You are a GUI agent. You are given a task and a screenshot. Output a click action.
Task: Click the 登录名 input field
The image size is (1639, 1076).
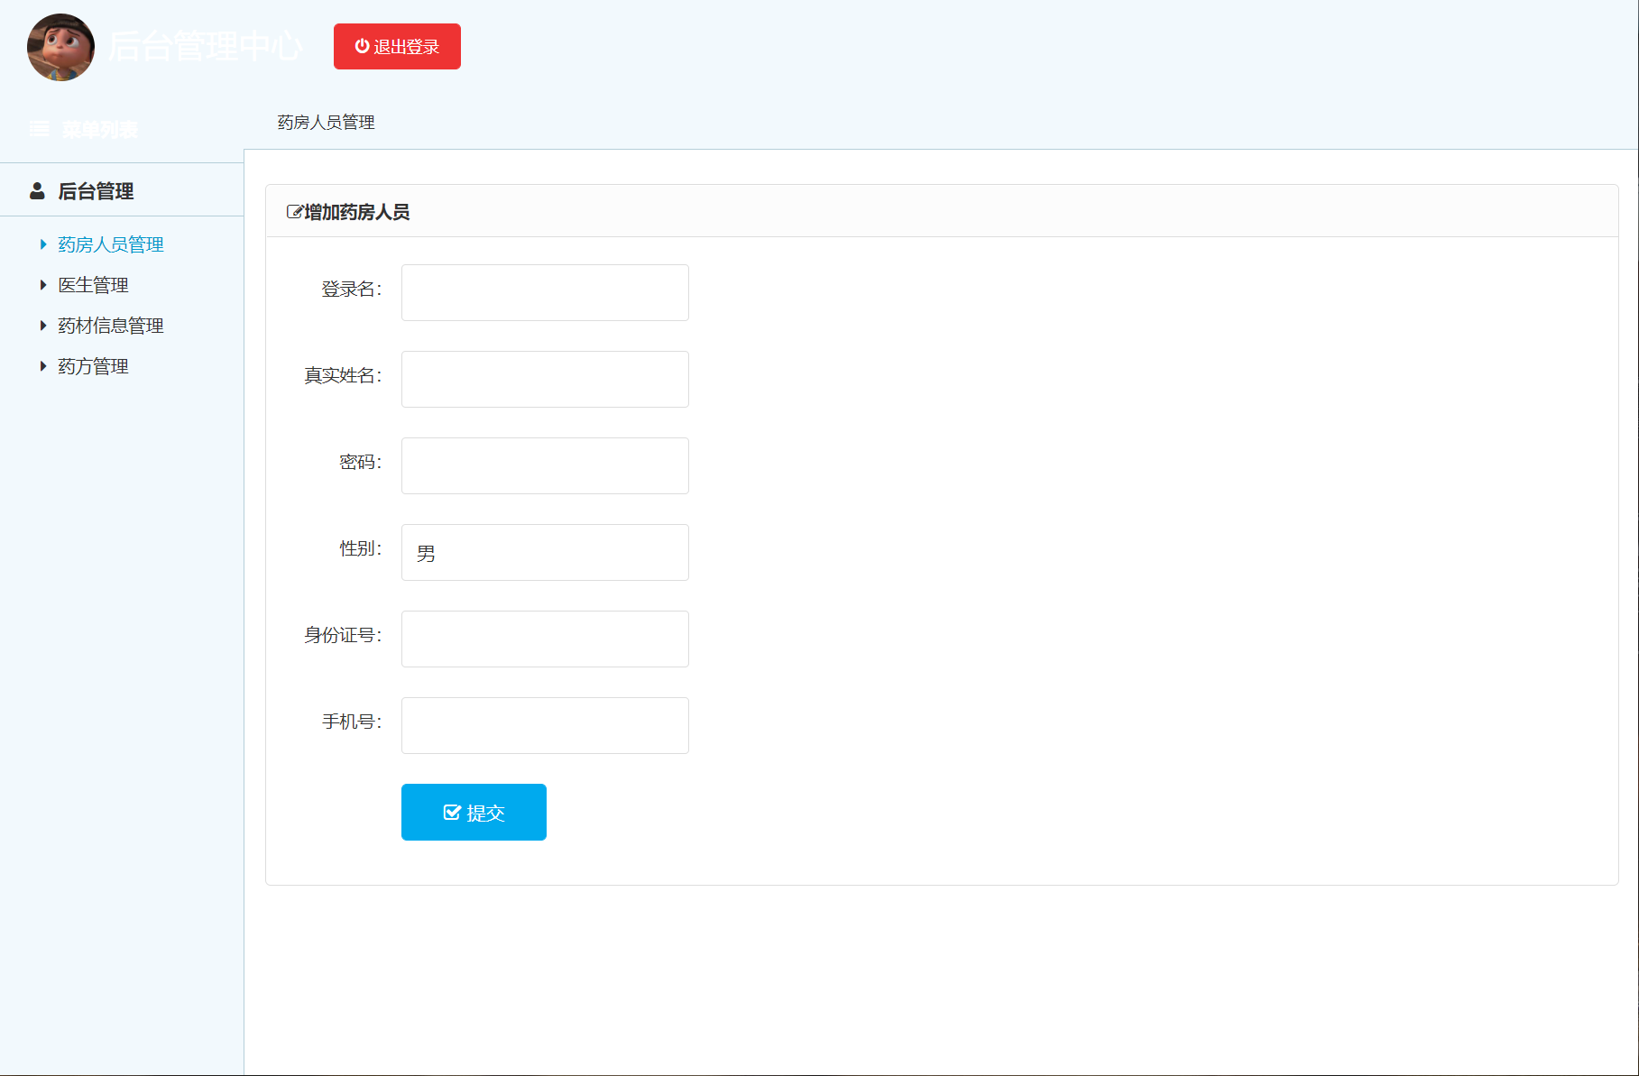click(x=545, y=292)
